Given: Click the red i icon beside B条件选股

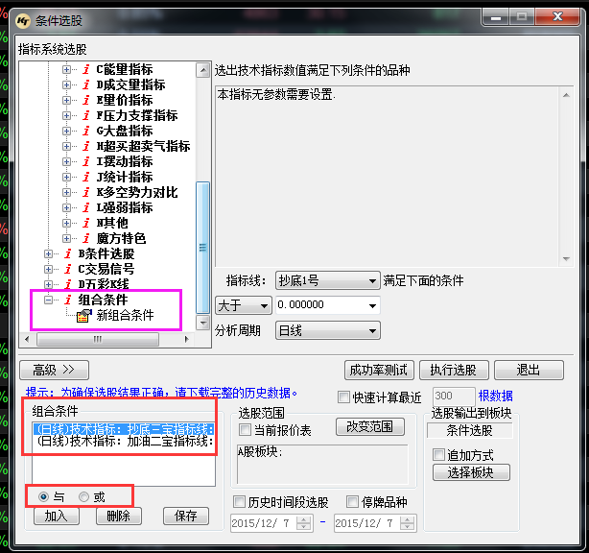Looking at the screenshot, I should click(67, 253).
